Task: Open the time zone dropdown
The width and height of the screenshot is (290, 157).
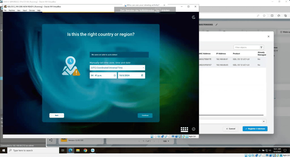Action: tap(117, 68)
